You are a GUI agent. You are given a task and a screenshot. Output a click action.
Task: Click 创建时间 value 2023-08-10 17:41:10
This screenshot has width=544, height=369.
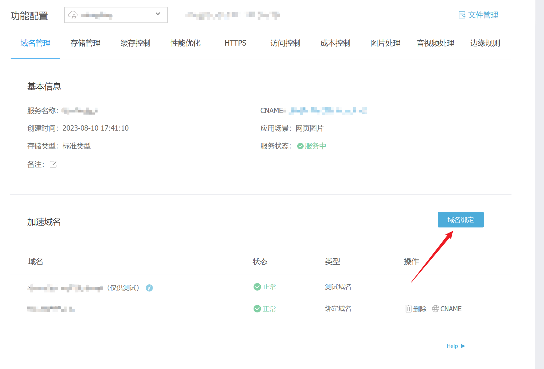(x=95, y=128)
